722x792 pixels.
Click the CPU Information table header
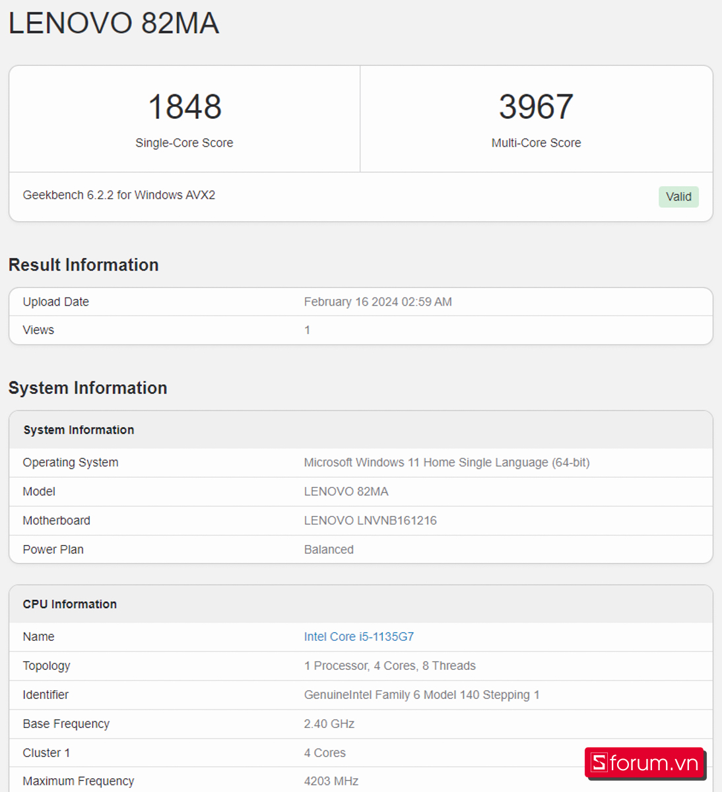(x=70, y=605)
